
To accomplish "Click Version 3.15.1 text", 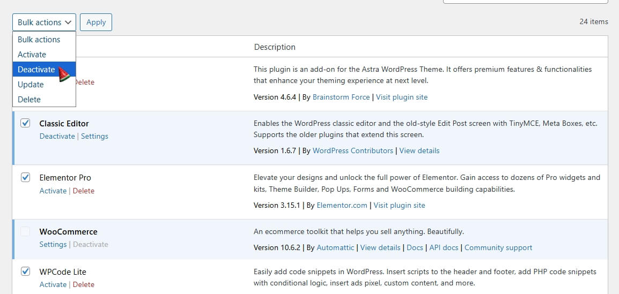I will [277, 205].
